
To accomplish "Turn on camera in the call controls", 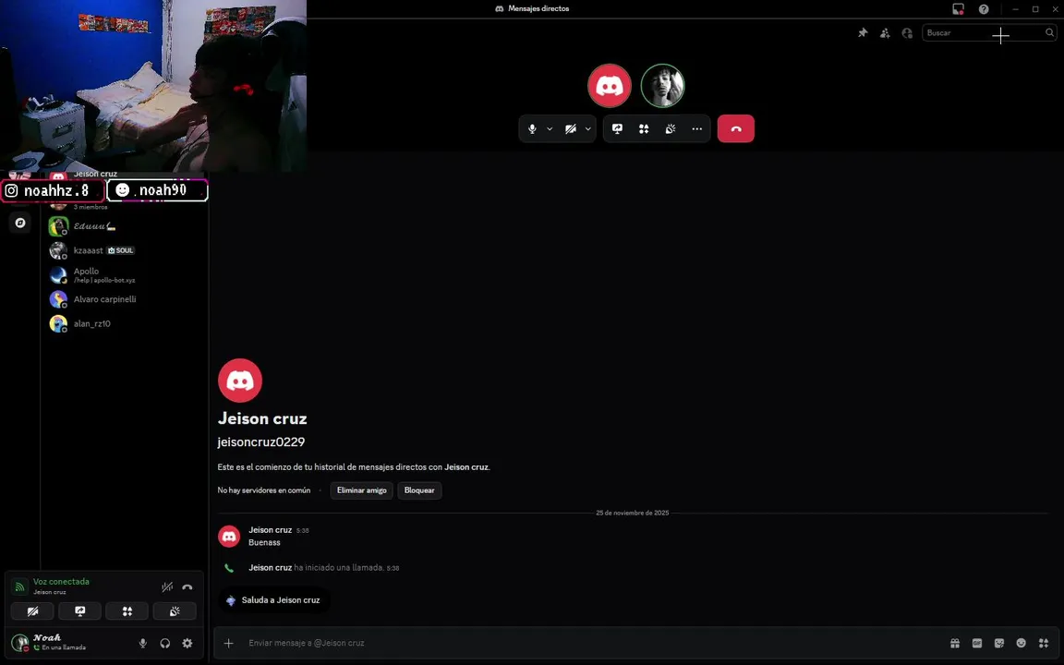I will 571,129.
